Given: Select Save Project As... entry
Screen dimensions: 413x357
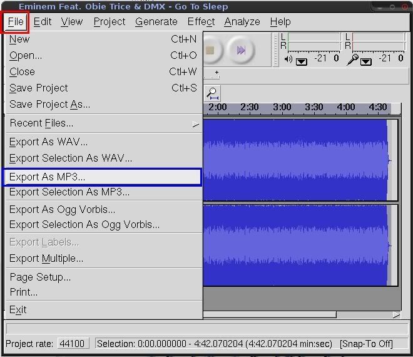Looking at the screenshot, I should click(103, 105).
